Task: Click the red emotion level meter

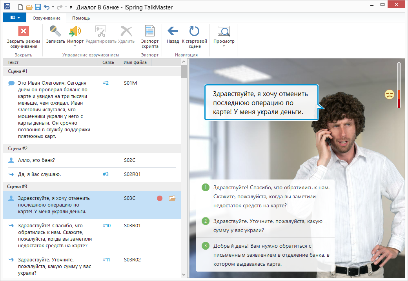Action: point(399,85)
